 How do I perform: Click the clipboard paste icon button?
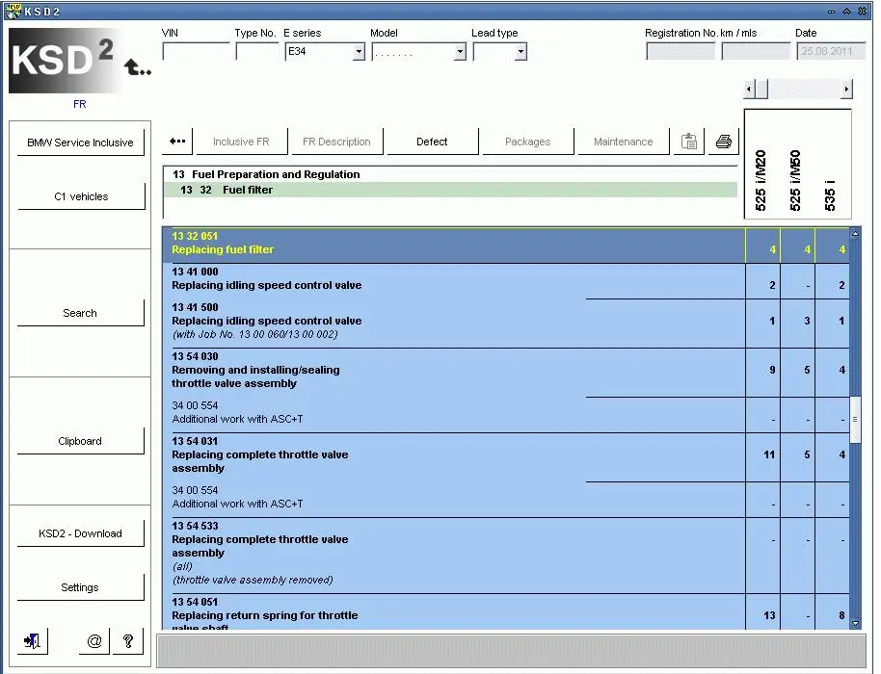pos(689,142)
